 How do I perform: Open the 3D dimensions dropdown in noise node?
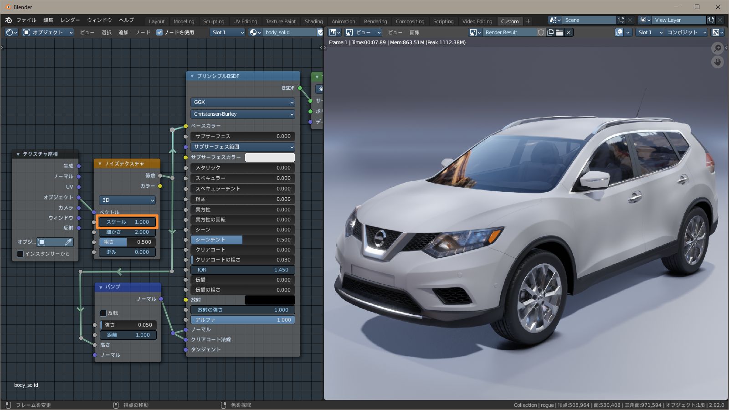tap(127, 200)
